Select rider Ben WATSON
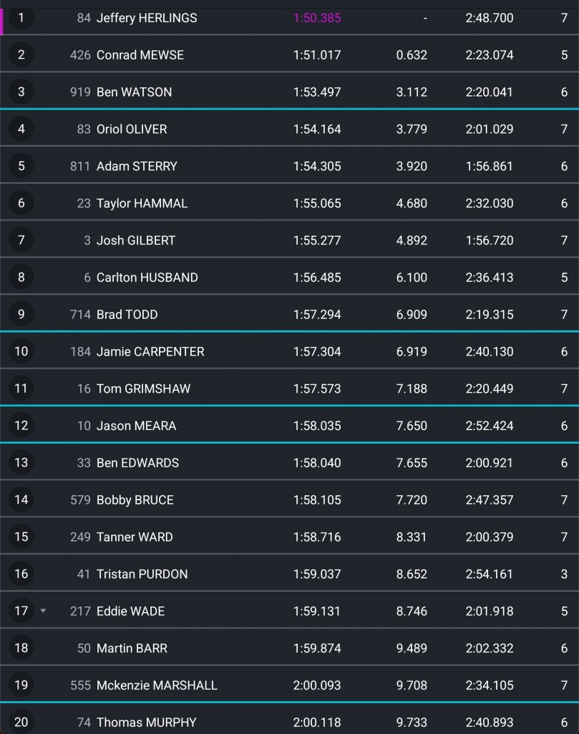 point(134,92)
